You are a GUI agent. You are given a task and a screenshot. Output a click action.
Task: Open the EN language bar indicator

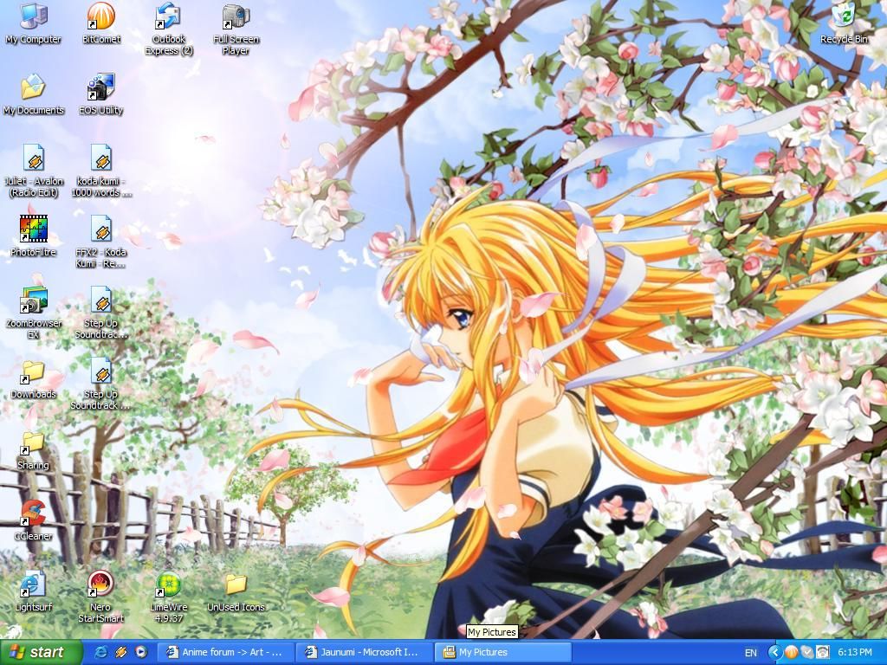coord(751,653)
